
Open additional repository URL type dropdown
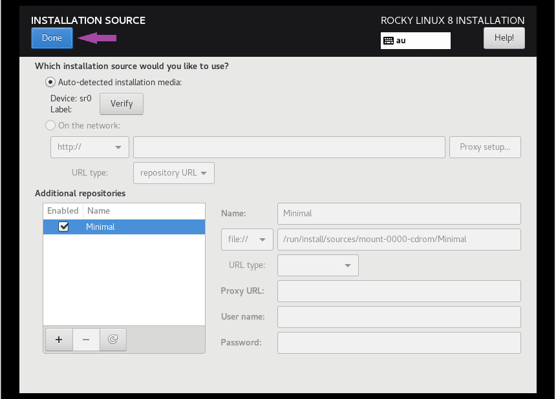(x=317, y=265)
